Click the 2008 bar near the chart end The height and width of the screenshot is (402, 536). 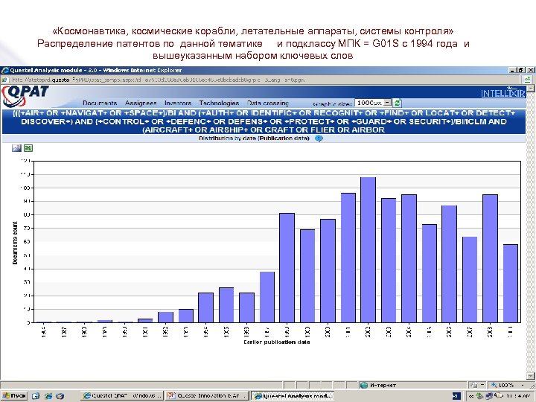pyautogui.click(x=490, y=258)
